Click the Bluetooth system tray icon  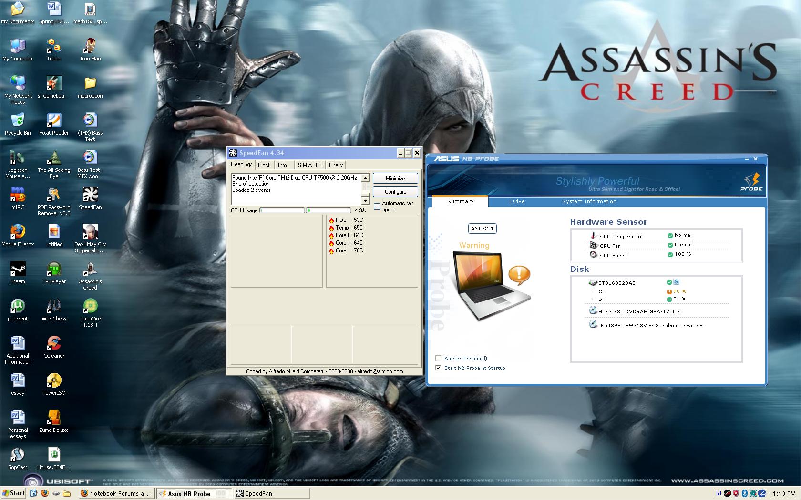pos(744,493)
